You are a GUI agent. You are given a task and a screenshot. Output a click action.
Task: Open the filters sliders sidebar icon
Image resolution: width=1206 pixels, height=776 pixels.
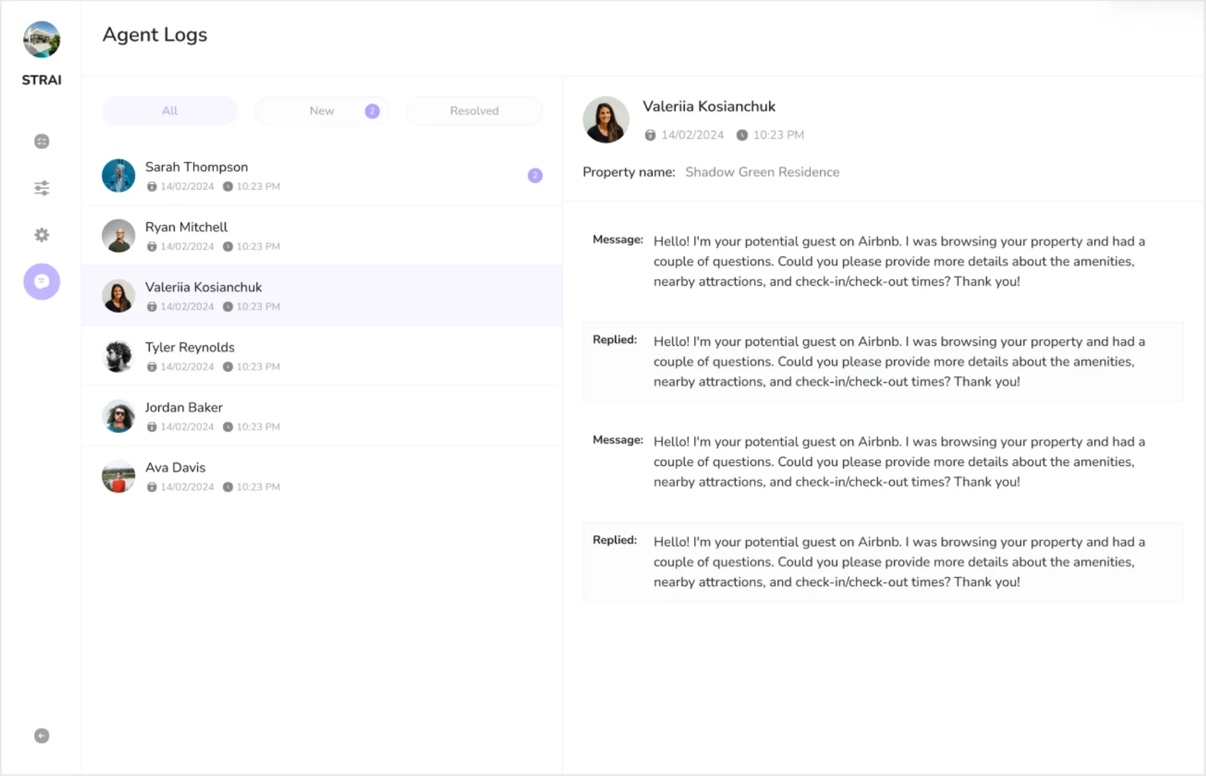(41, 187)
